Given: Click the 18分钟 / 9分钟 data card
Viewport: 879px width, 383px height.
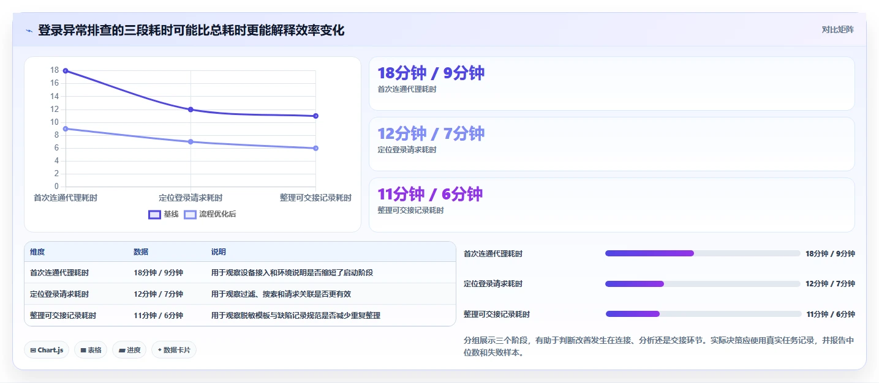Looking at the screenshot, I should [611, 84].
